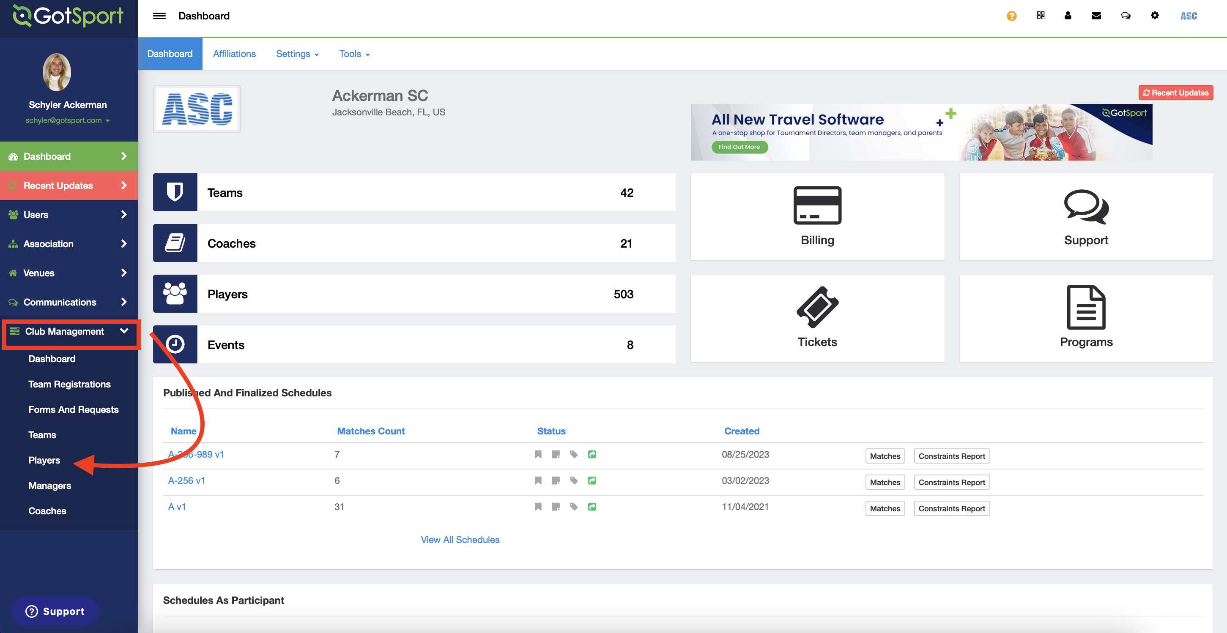The width and height of the screenshot is (1227, 633).
Task: Click the chat bubbles icon in header
Action: tap(1126, 16)
